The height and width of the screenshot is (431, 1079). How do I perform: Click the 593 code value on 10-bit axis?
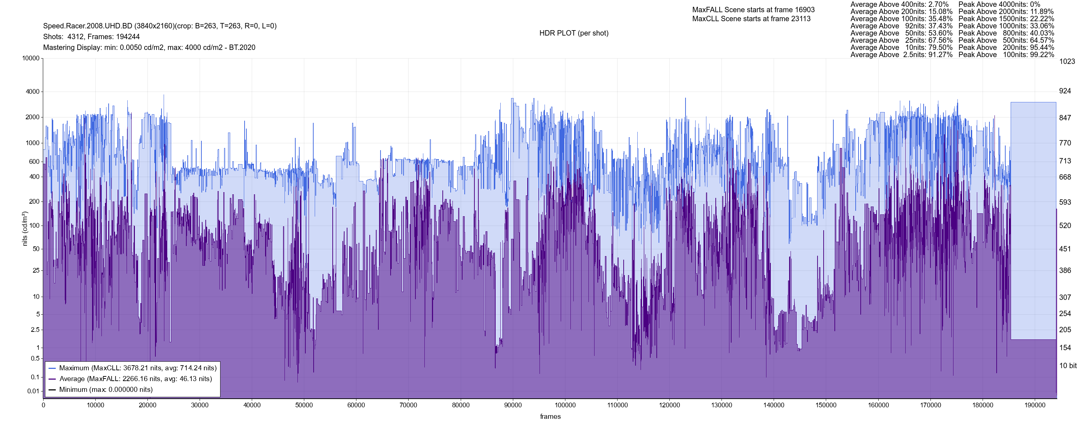tap(1065, 202)
